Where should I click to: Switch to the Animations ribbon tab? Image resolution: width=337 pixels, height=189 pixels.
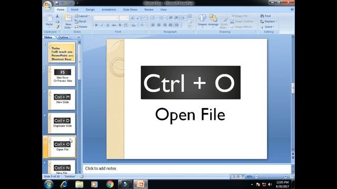(109, 9)
